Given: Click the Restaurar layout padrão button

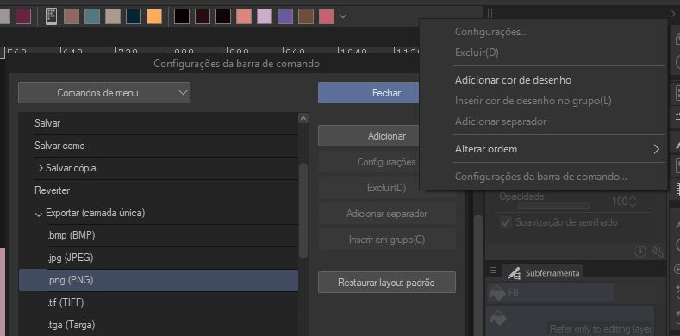Looking at the screenshot, I should (x=386, y=283).
